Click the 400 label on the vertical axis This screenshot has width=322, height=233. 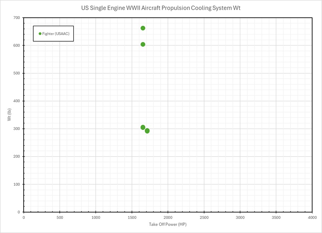pyautogui.click(x=17, y=101)
